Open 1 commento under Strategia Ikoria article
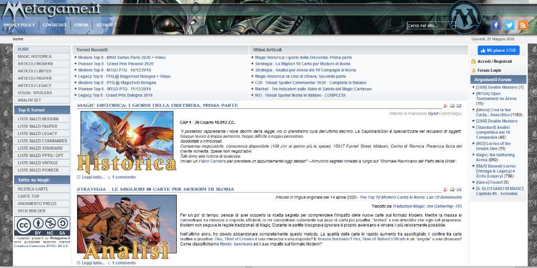The image size is (537, 268). click(x=124, y=263)
